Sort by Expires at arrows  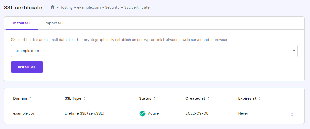(260, 98)
